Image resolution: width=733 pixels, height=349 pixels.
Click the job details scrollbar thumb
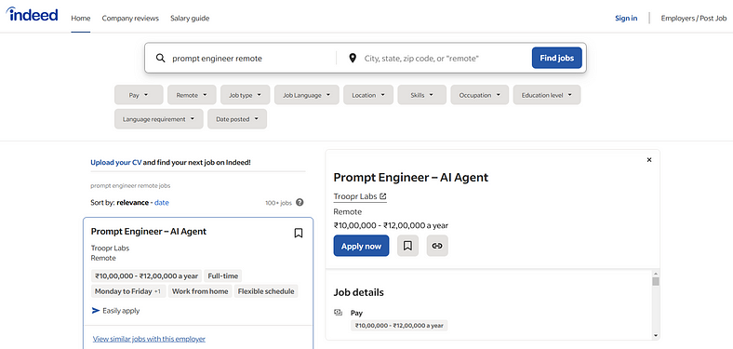pos(656,281)
